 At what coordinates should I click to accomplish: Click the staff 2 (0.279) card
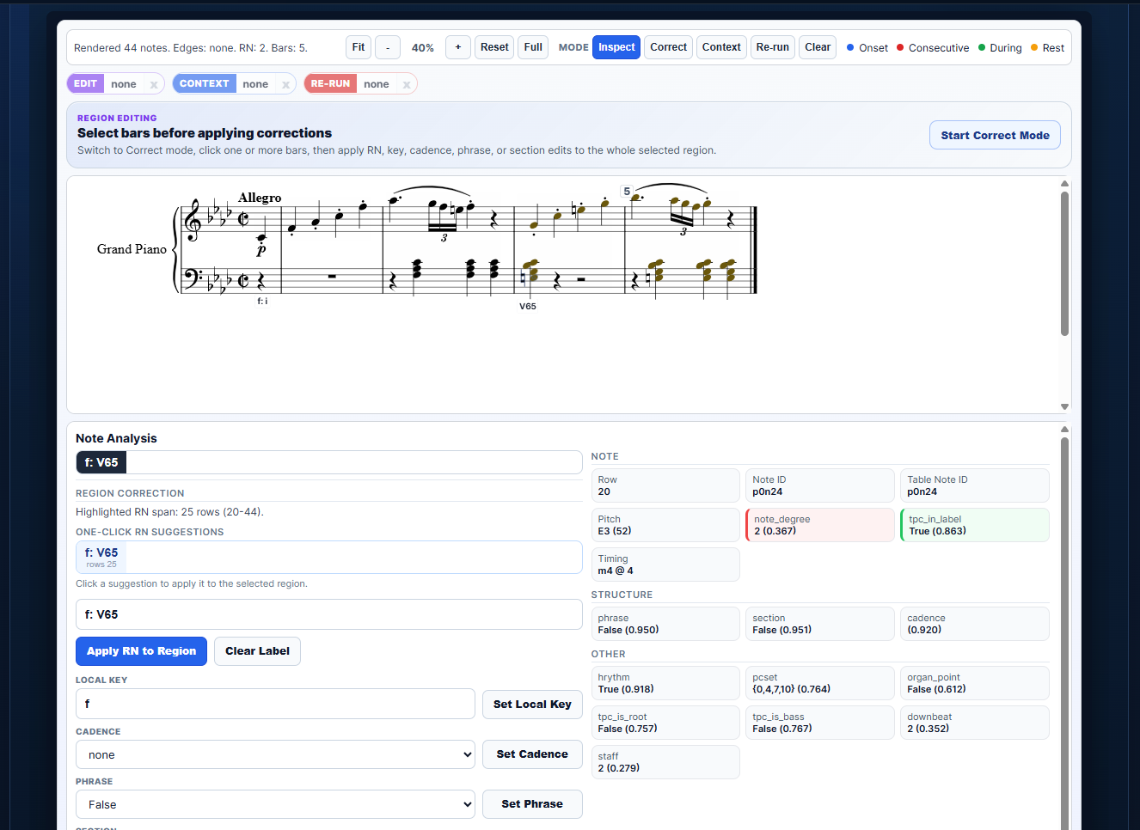tap(665, 762)
